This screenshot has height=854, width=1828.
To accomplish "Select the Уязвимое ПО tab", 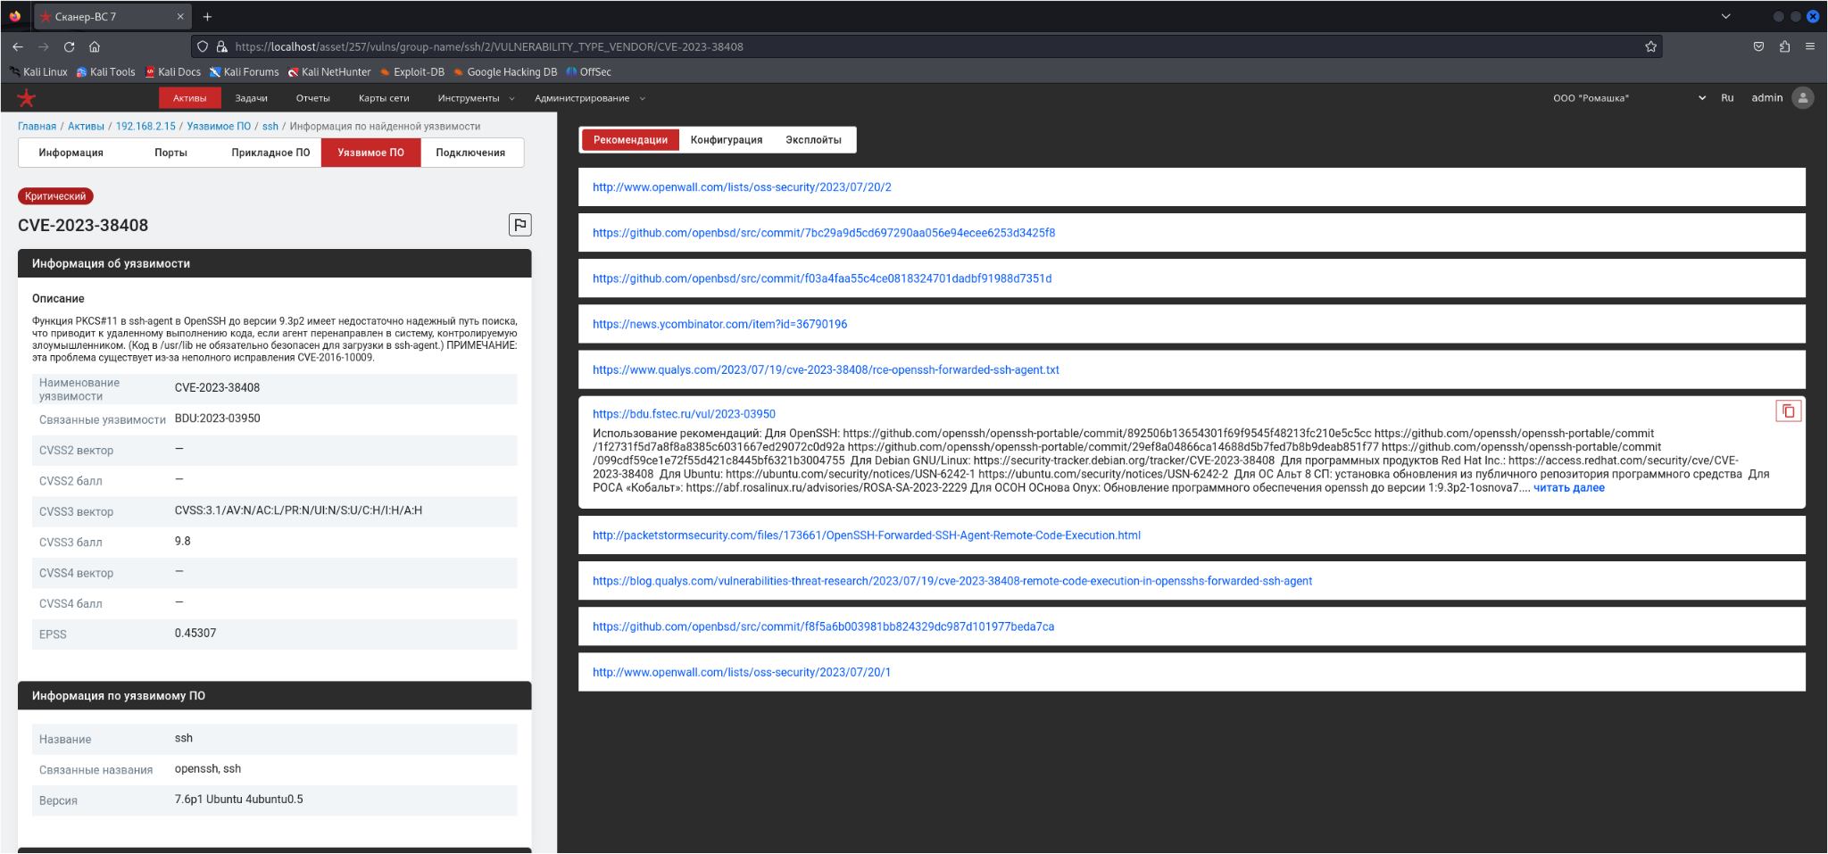I will 371,153.
